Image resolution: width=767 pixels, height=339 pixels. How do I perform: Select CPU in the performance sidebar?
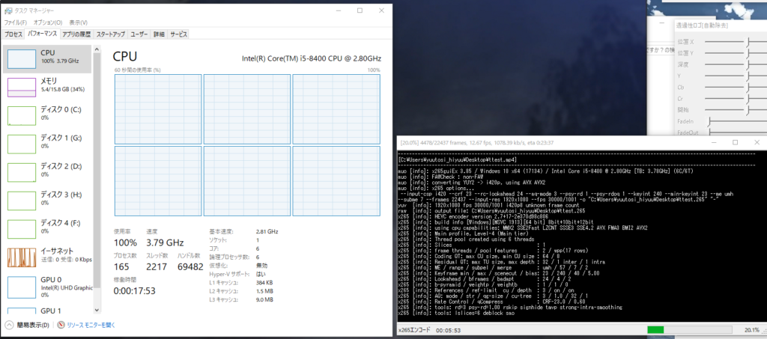47,59
